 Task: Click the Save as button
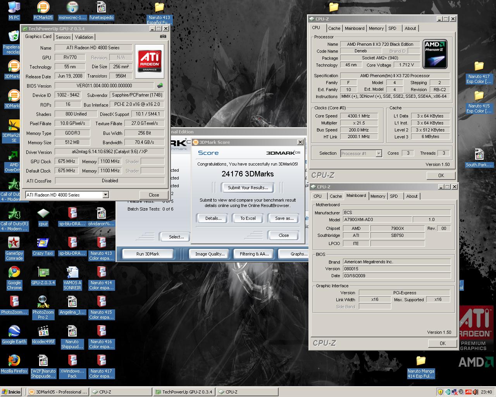284,218
